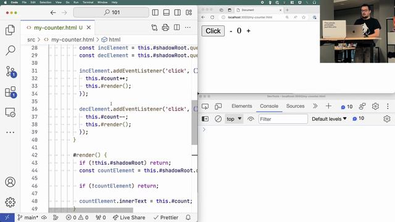Open the Manage gear in VS Code
395x222 pixels.
(10, 202)
